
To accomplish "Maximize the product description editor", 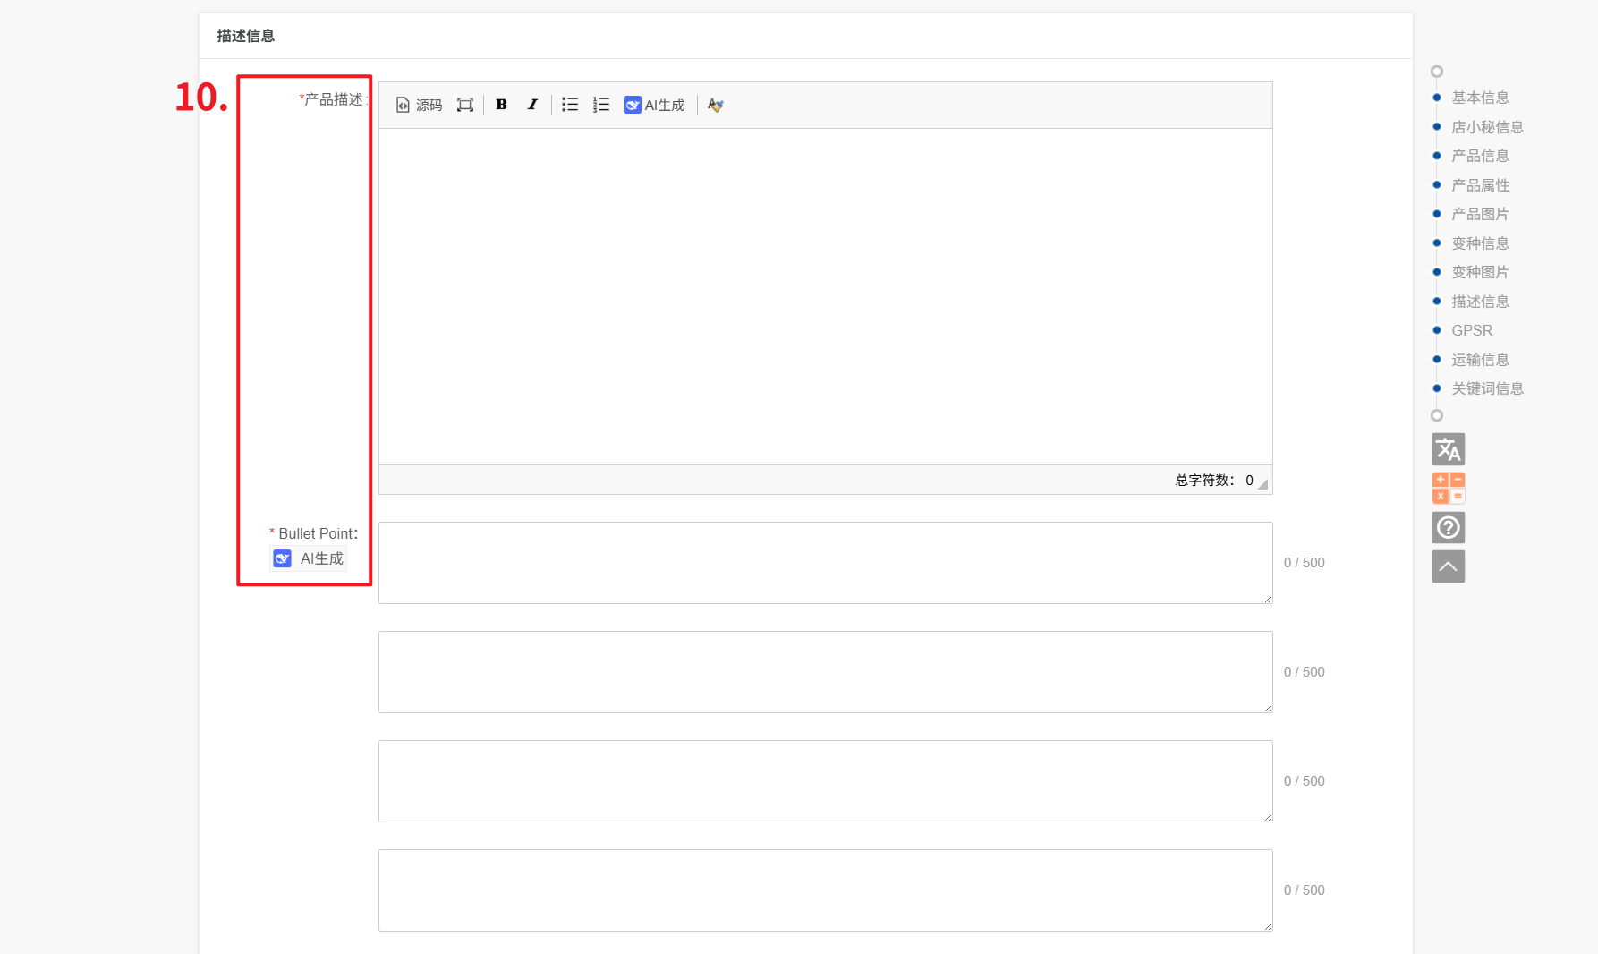I will [464, 105].
